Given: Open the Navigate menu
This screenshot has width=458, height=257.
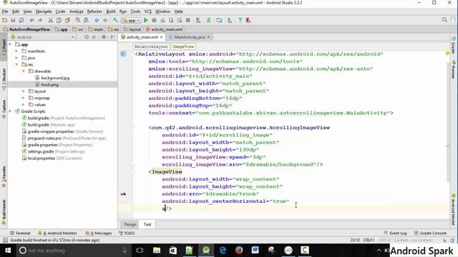Looking at the screenshot, I should pos(44,11).
